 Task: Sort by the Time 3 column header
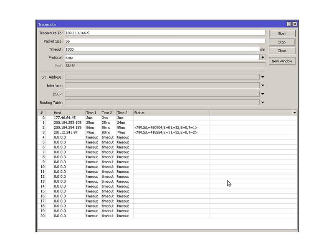(x=124, y=113)
